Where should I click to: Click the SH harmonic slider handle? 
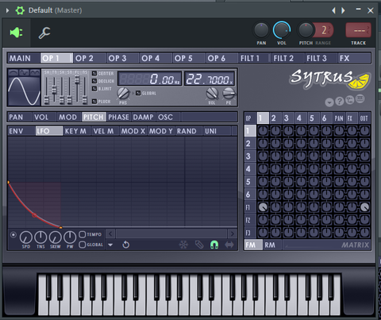coord(47,101)
